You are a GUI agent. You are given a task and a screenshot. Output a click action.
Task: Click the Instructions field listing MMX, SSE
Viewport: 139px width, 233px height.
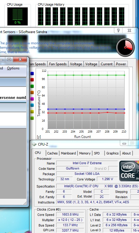coord(98,202)
